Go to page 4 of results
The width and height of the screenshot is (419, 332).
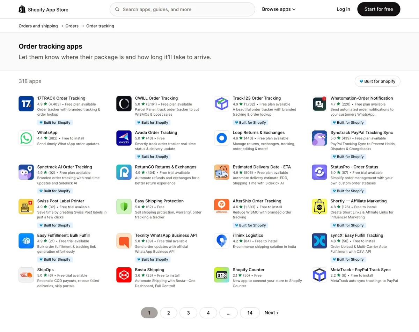click(208, 313)
